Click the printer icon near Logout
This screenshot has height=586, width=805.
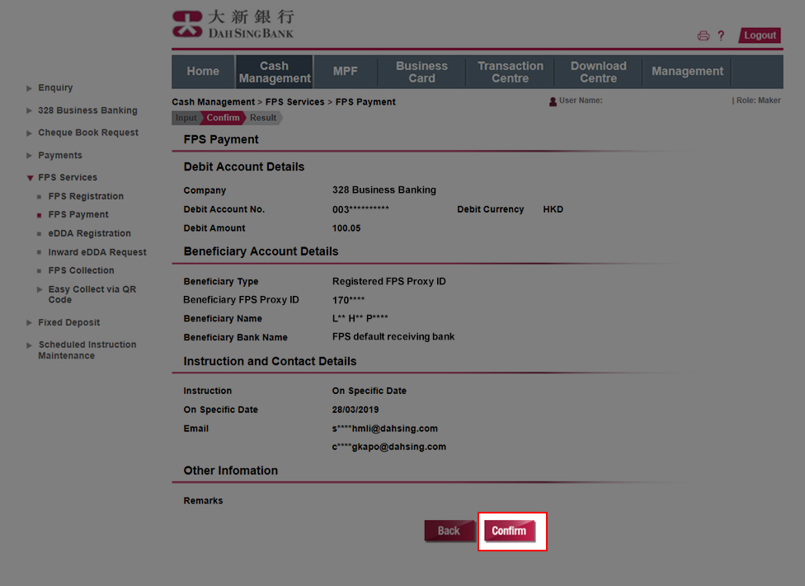click(x=703, y=35)
